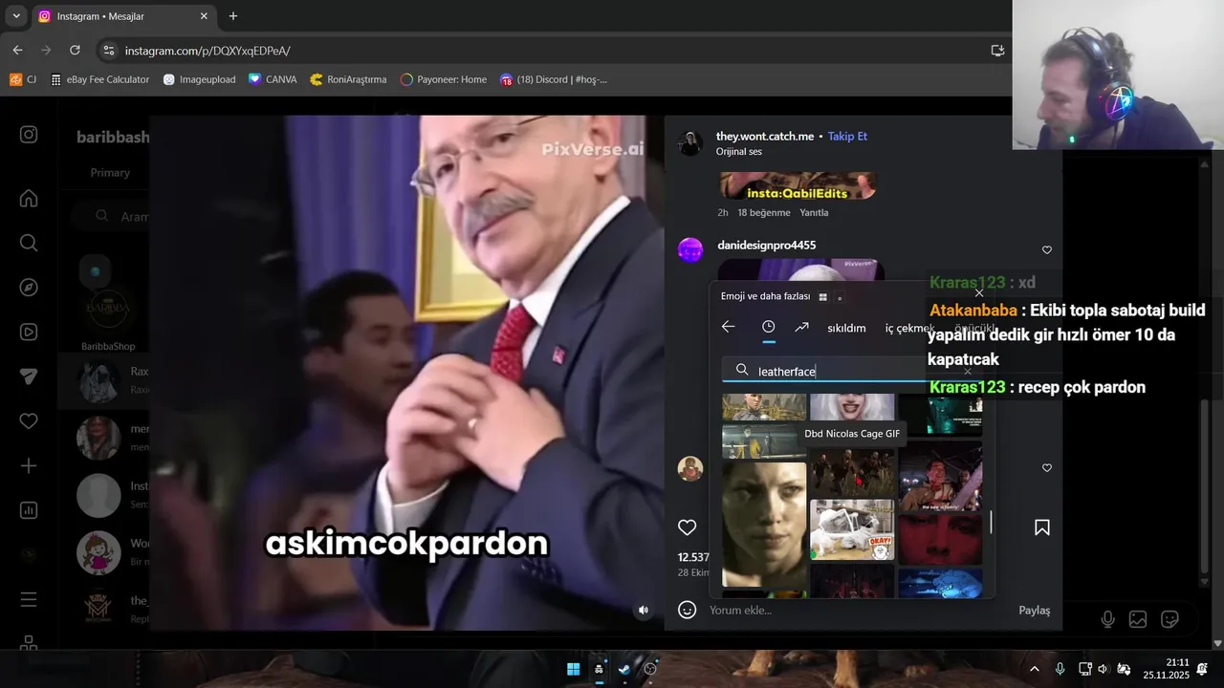Open volume control in system tray
Viewport: 1224px width, 688px height.
(x=1103, y=669)
